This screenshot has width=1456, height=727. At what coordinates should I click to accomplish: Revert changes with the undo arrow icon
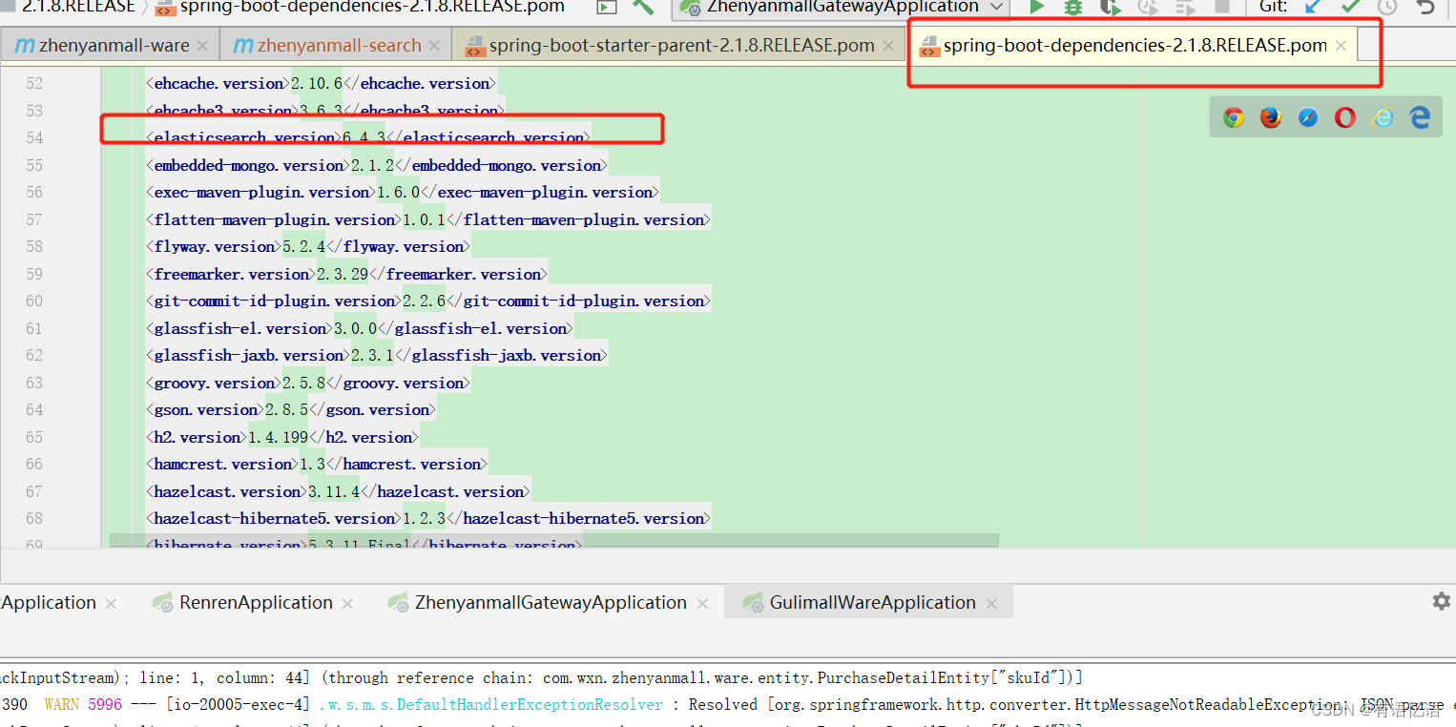coord(1425,7)
